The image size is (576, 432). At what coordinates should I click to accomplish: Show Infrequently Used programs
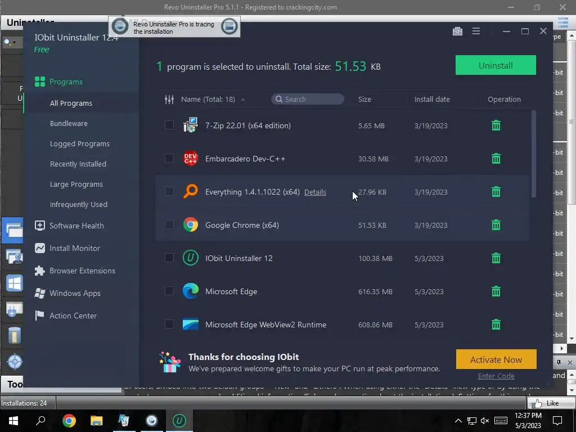pyautogui.click(x=79, y=204)
